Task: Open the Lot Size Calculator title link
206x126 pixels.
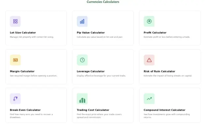Action: pos(23,32)
